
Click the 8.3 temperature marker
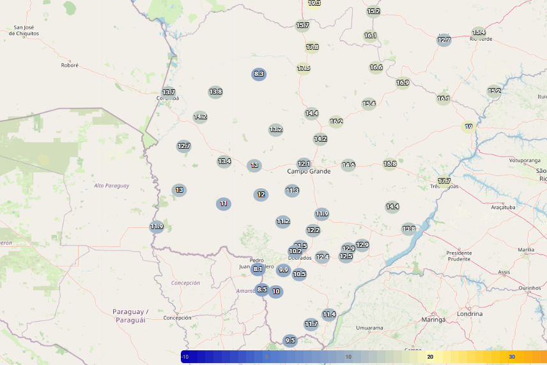[x=259, y=74]
